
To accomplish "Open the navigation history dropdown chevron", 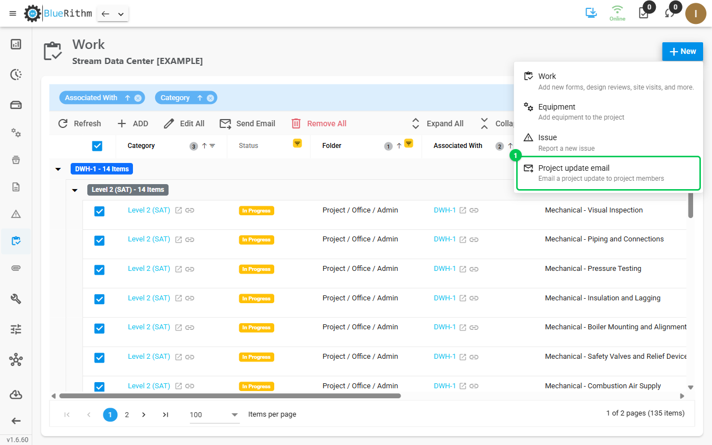I will [x=121, y=14].
